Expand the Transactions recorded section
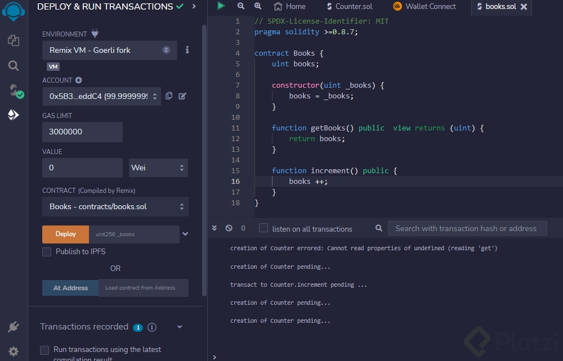 click(x=180, y=327)
